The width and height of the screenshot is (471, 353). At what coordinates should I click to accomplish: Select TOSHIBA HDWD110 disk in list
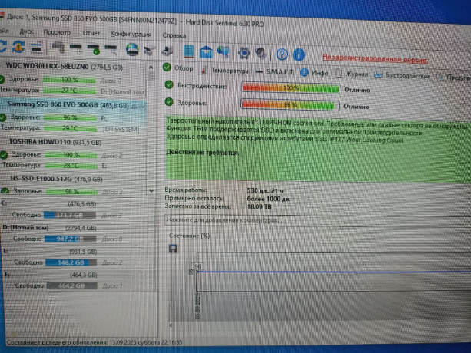pos(55,142)
